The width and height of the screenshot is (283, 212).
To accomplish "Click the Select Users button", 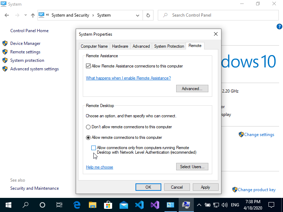I will 192,167.
